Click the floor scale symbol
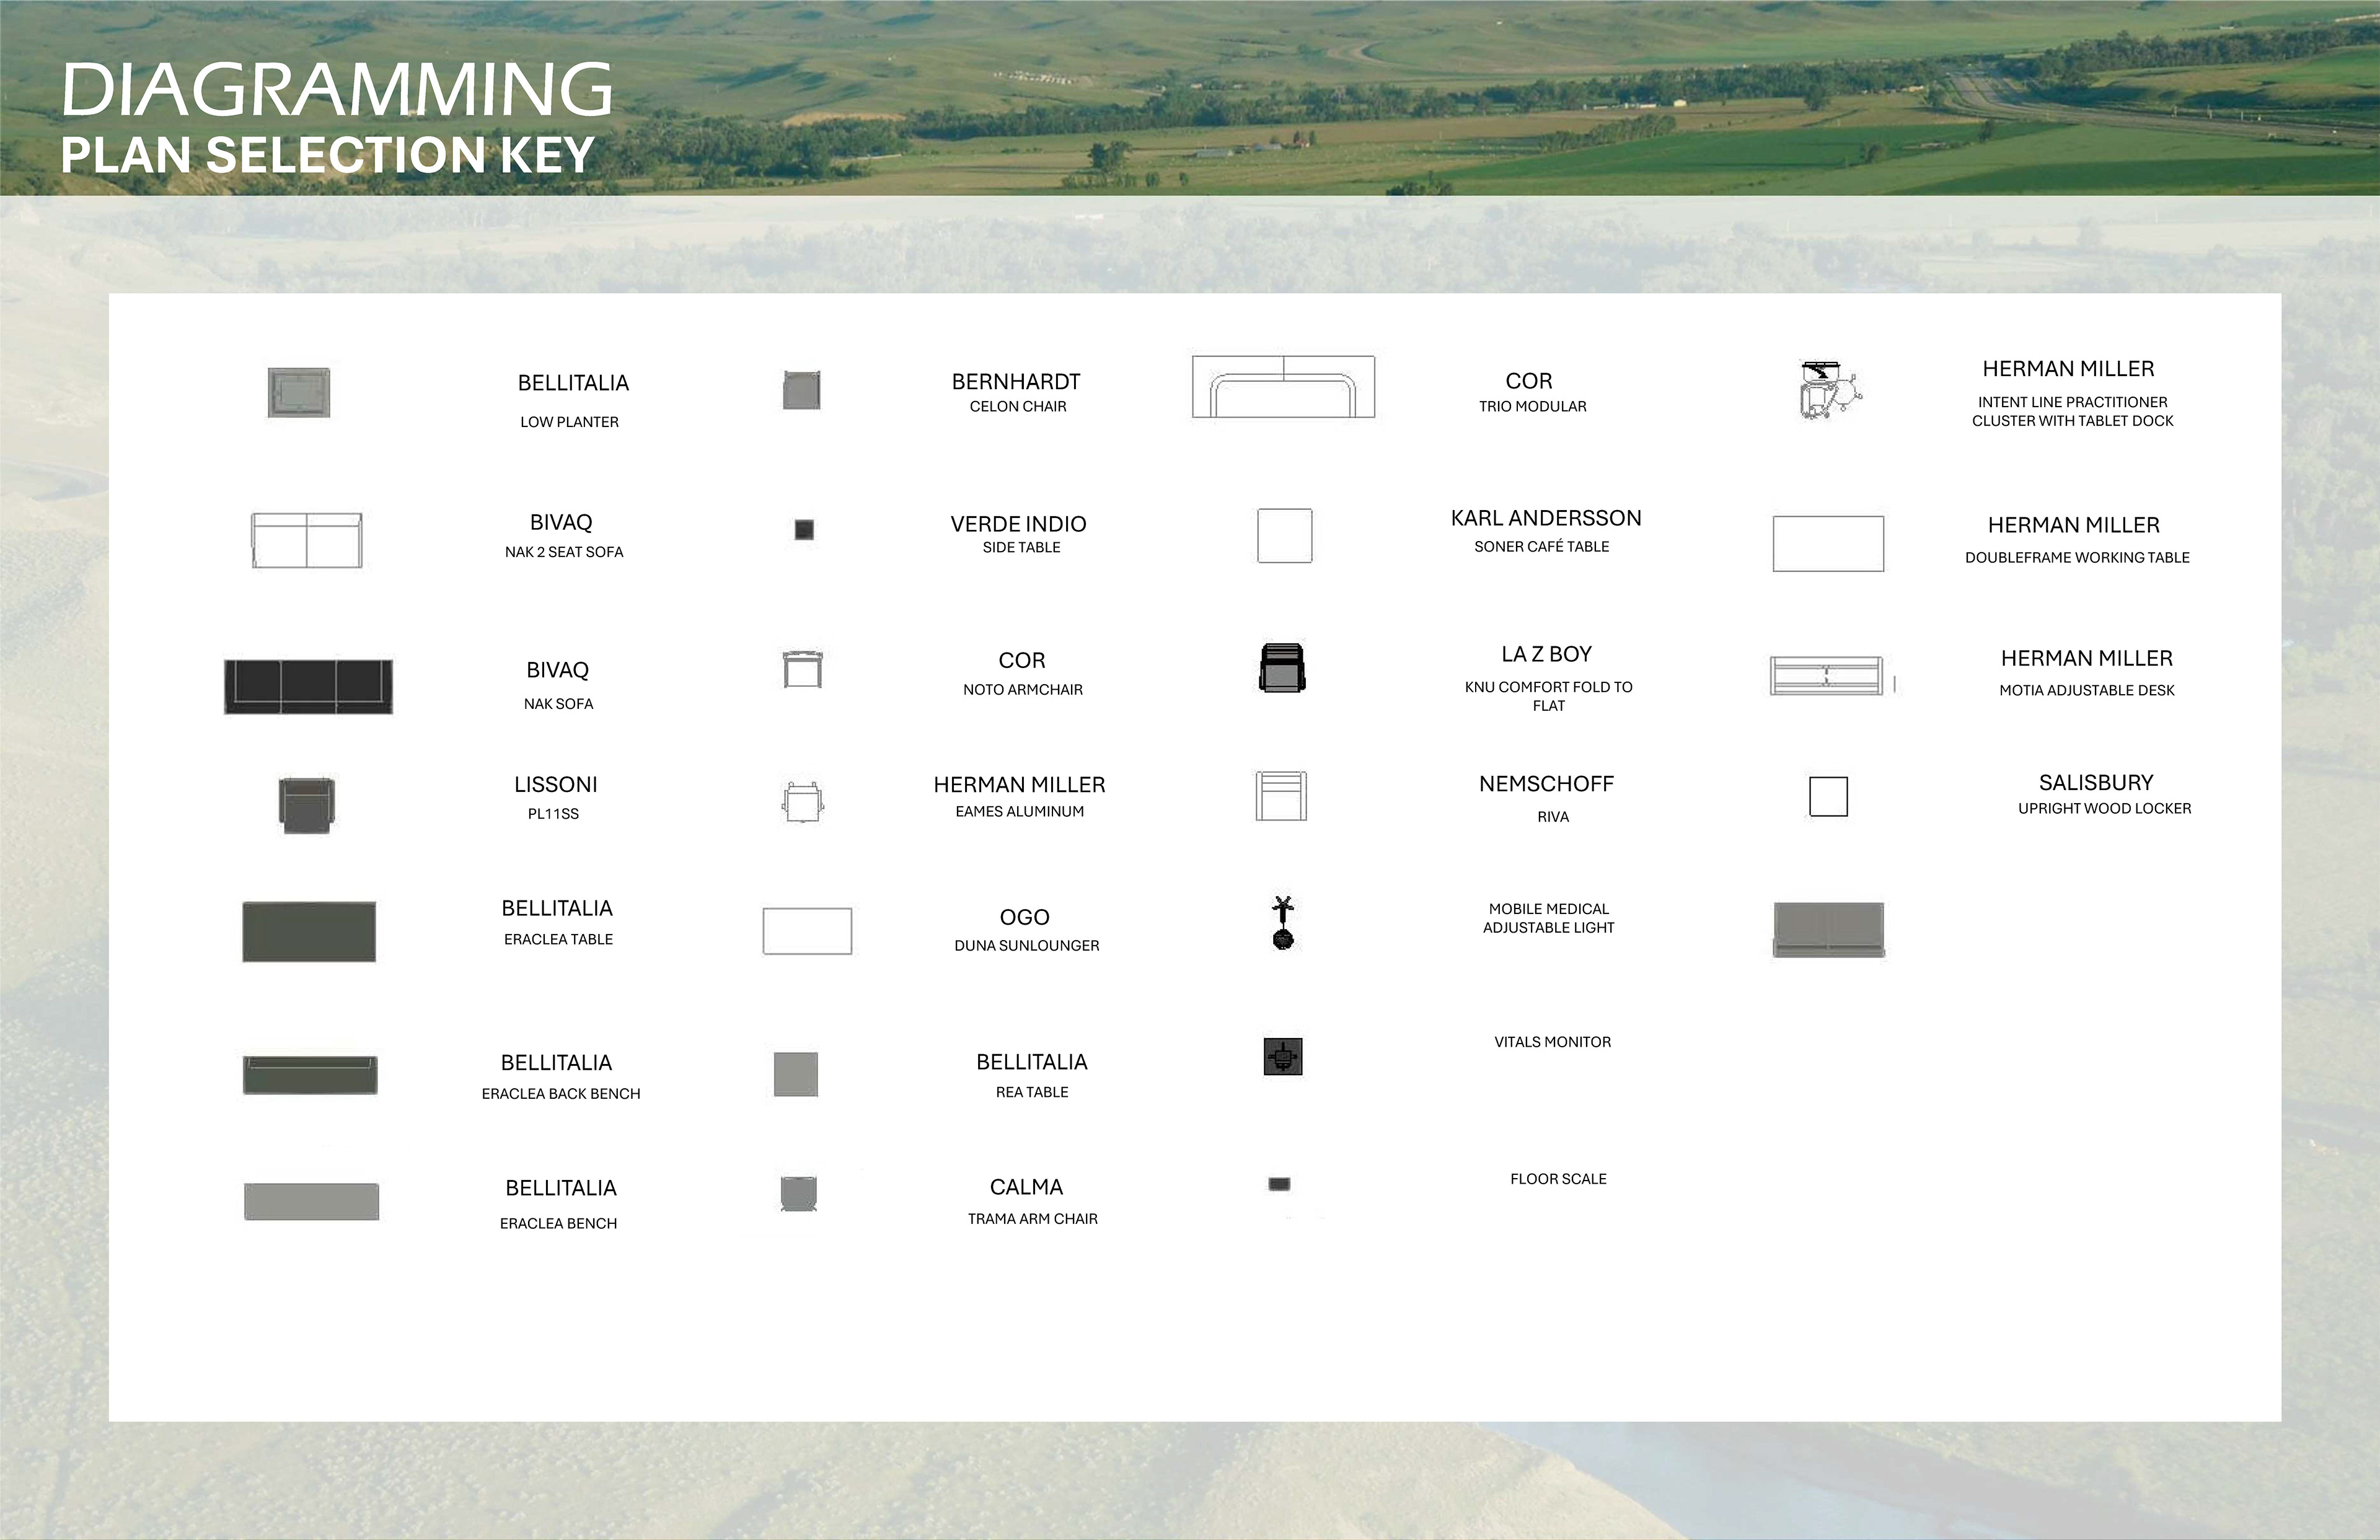Screen dimensions: 2380x1540 click(x=1279, y=1184)
